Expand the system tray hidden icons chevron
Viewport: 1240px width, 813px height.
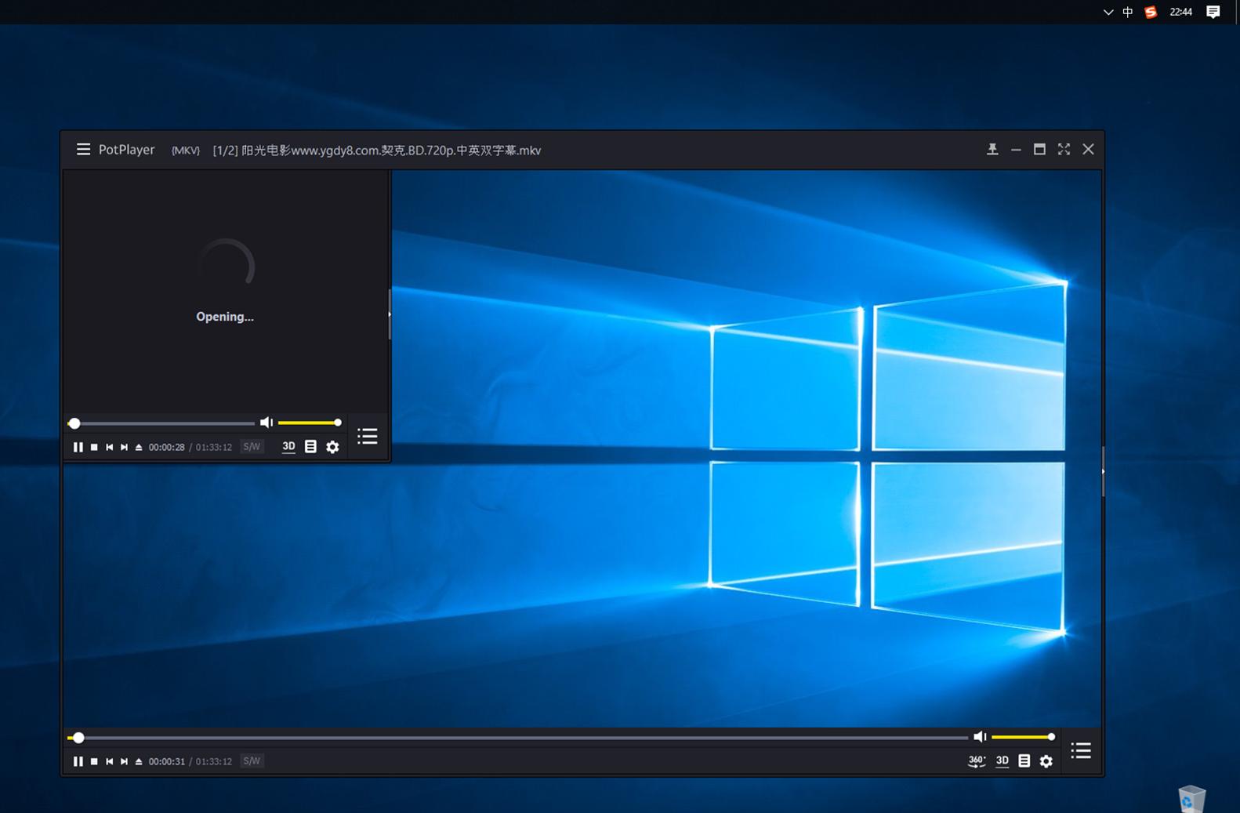1108,12
